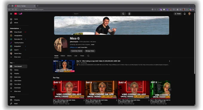Switch to the channel Videos tab
Viewport: 203px width, 110px height.
63,56
